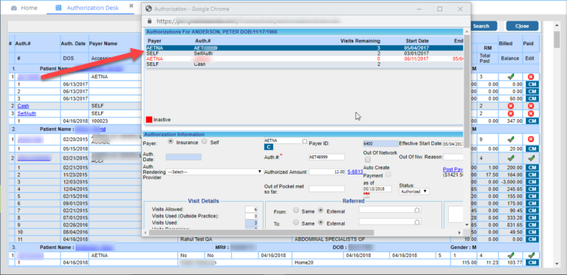
Task: Select the Self payer radio button
Action: (x=204, y=142)
